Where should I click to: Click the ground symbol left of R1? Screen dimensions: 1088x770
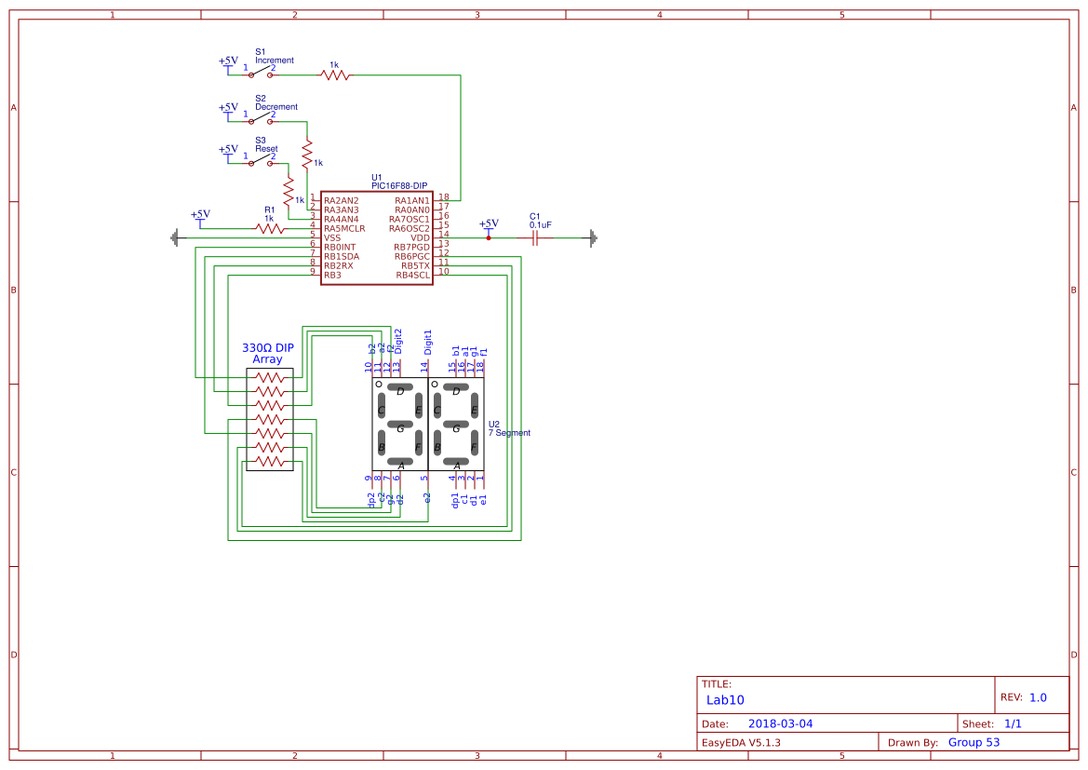tap(176, 237)
